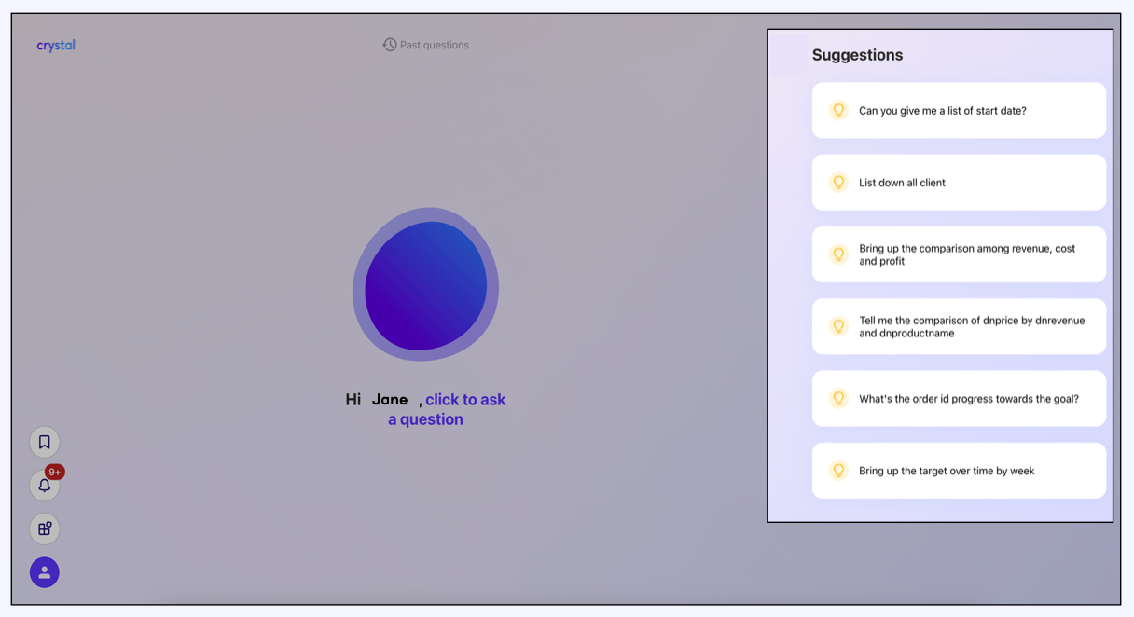The width and height of the screenshot is (1134, 617).
Task: Click the crystal logo
Action: coord(56,45)
